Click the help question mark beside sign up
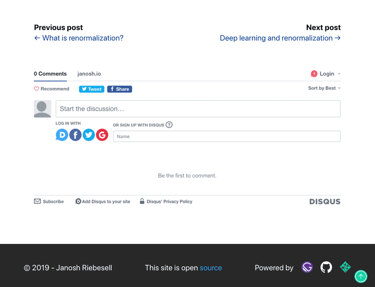This screenshot has width=375, height=287. coord(169,125)
